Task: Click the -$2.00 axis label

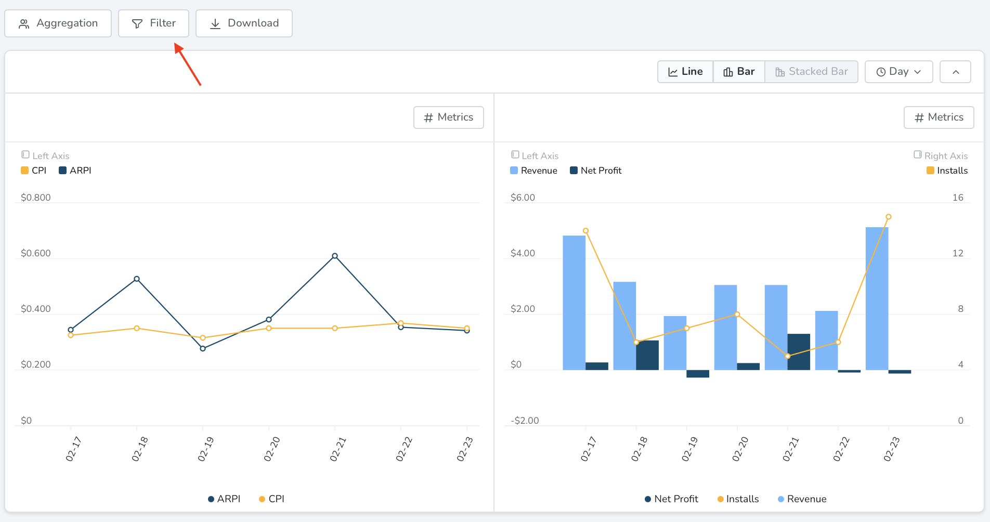Action: point(525,421)
